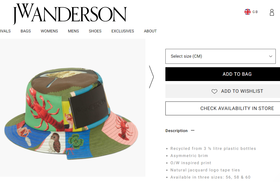
Task: Open the Select size (CM) dropdown
Action: click(x=220, y=56)
